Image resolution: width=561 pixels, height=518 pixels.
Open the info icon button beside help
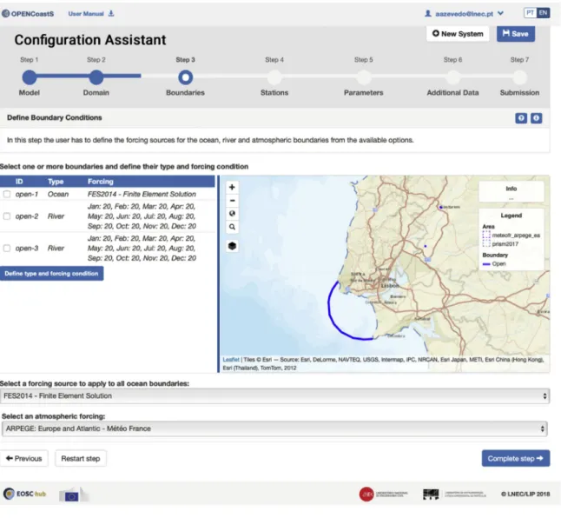coord(536,118)
